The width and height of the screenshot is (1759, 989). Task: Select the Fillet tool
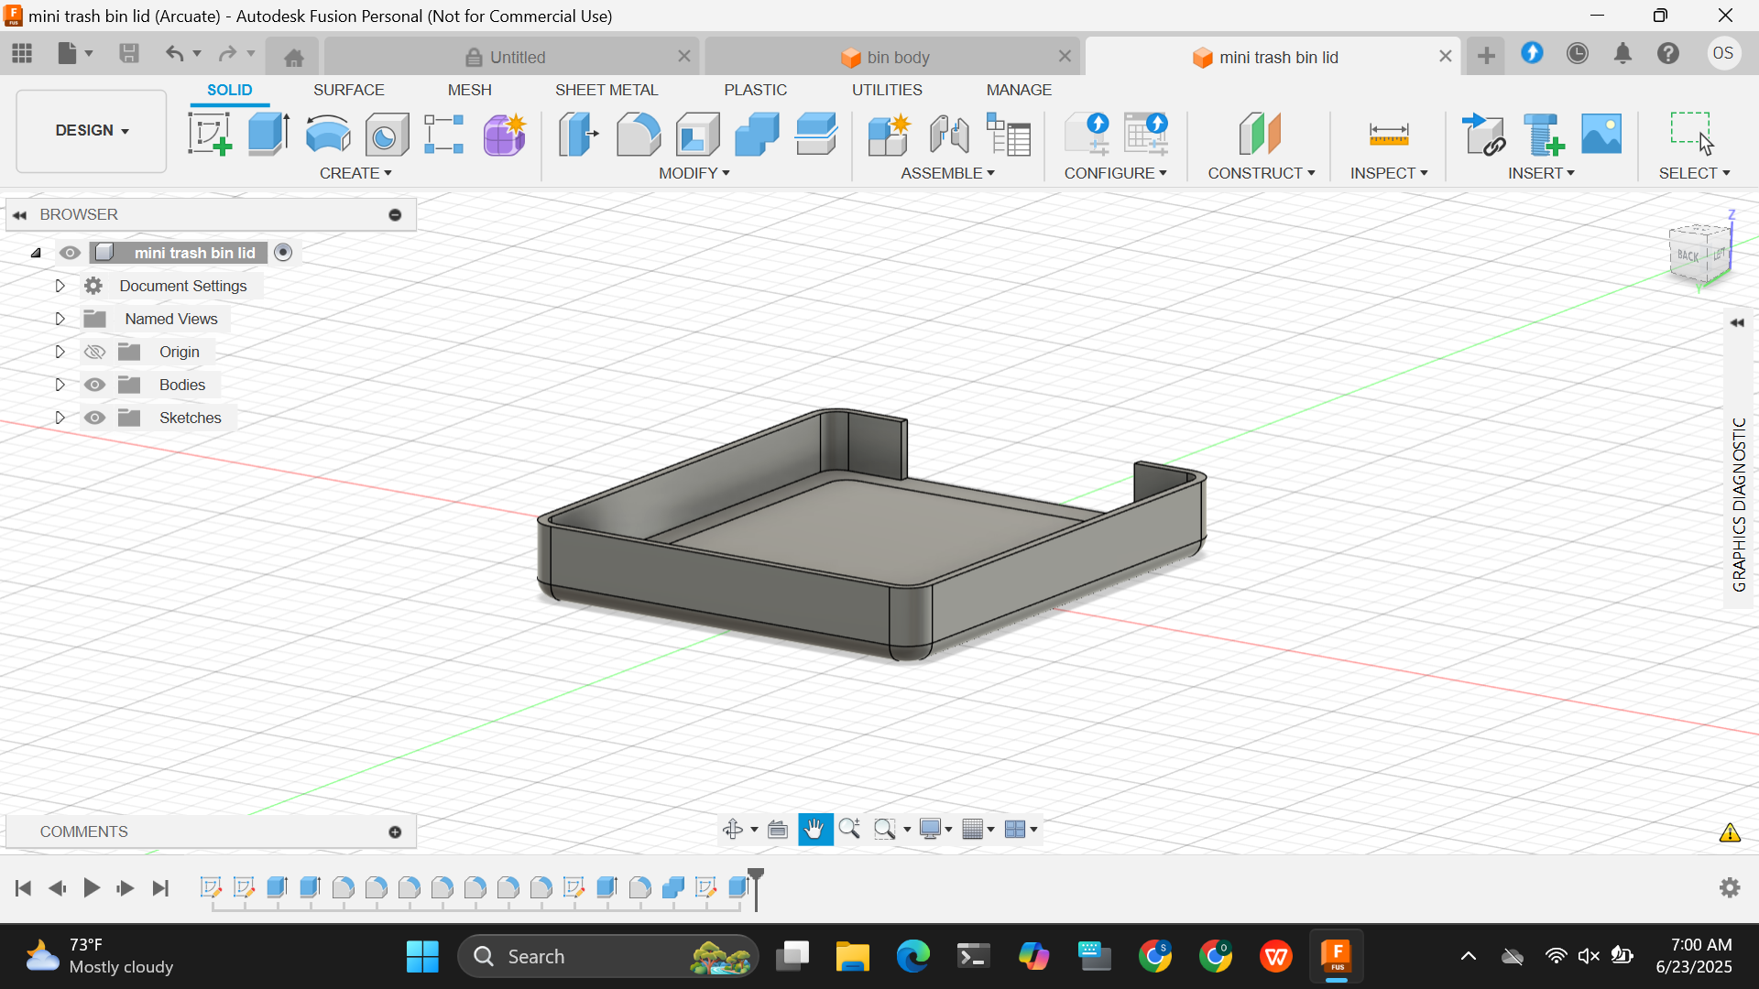[x=639, y=135]
